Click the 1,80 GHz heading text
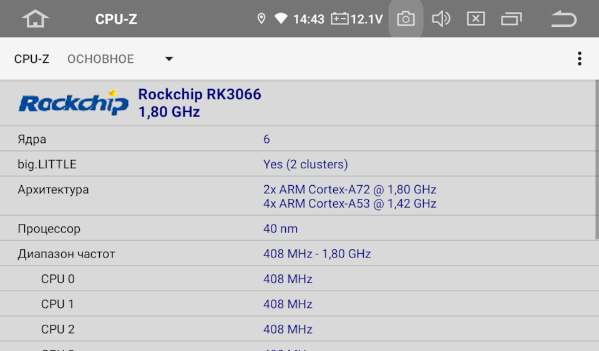 [169, 112]
